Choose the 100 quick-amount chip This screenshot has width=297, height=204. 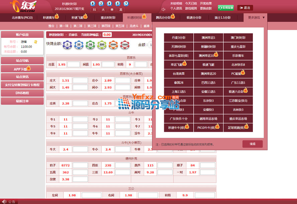(x=102, y=44)
